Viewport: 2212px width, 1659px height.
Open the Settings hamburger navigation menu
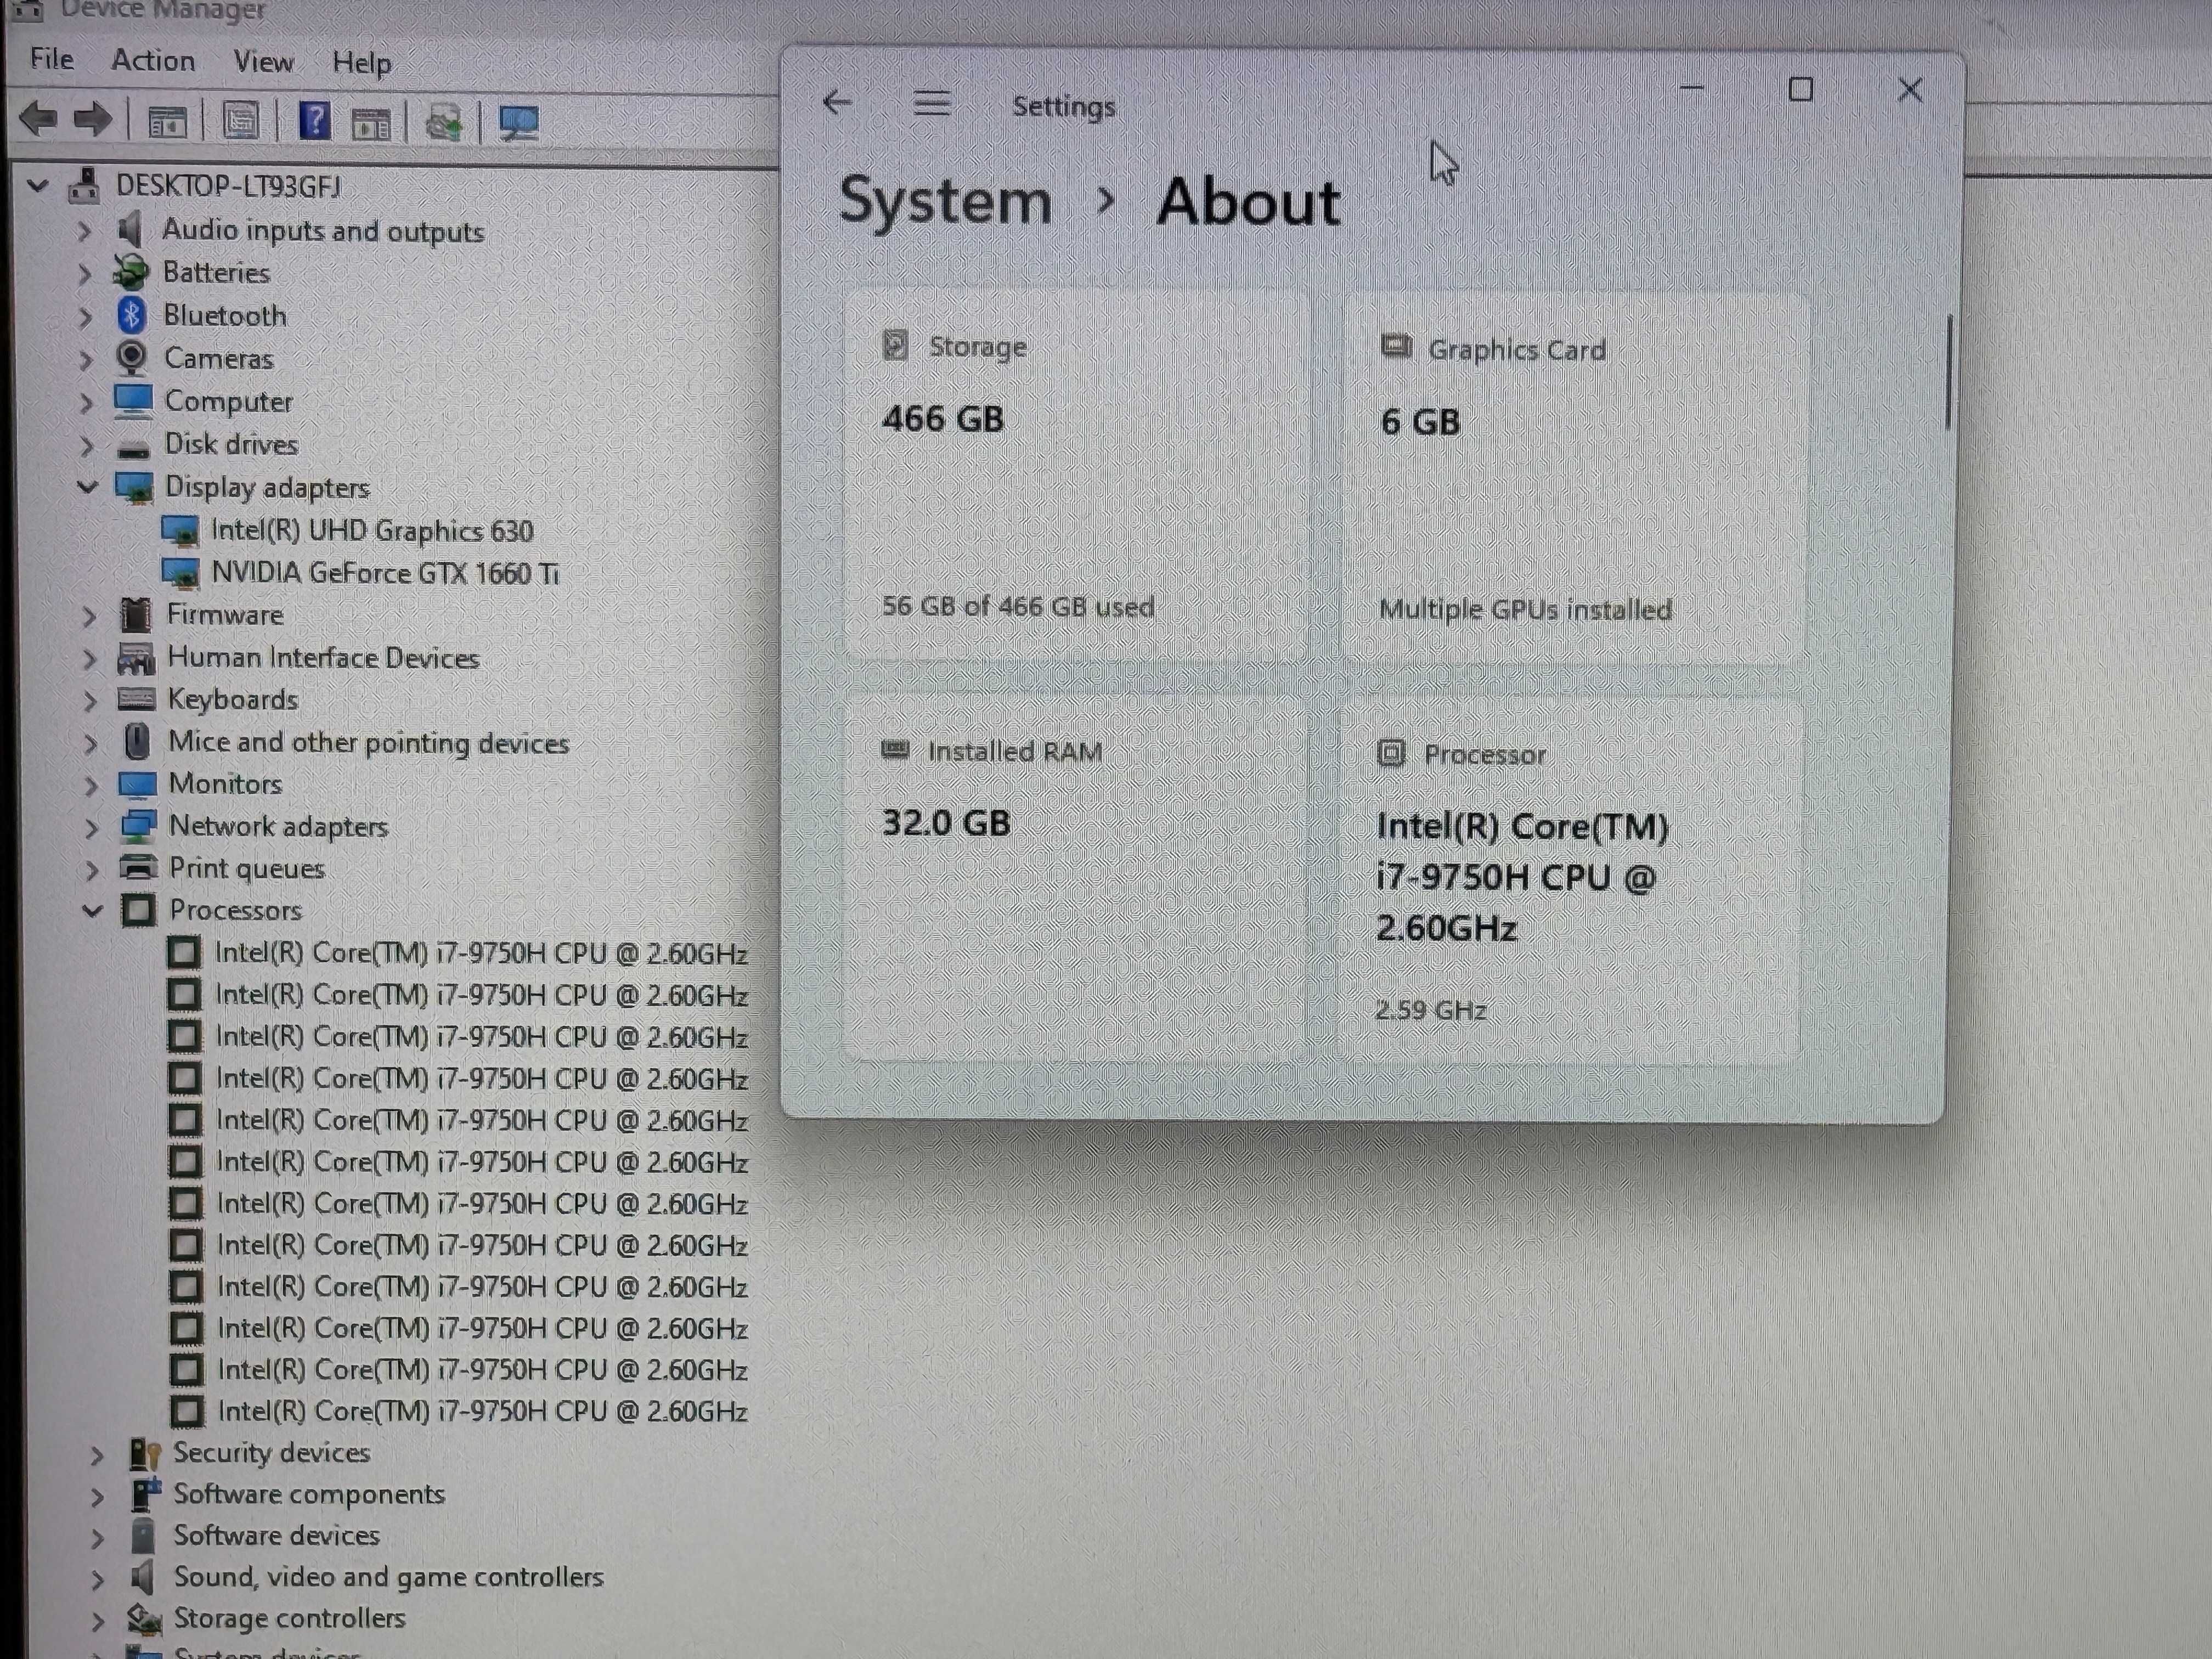[932, 102]
